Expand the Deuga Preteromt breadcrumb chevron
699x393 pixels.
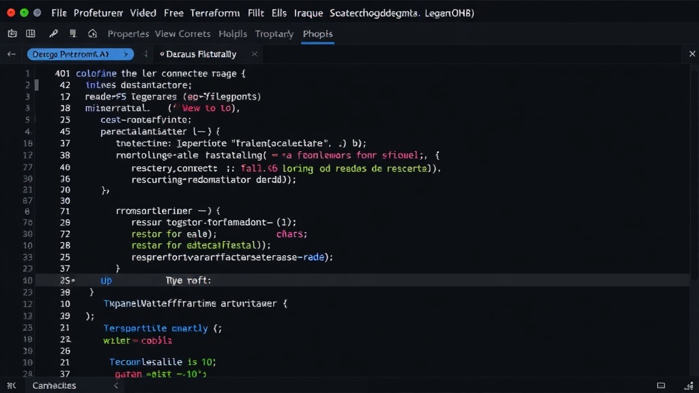(x=126, y=55)
